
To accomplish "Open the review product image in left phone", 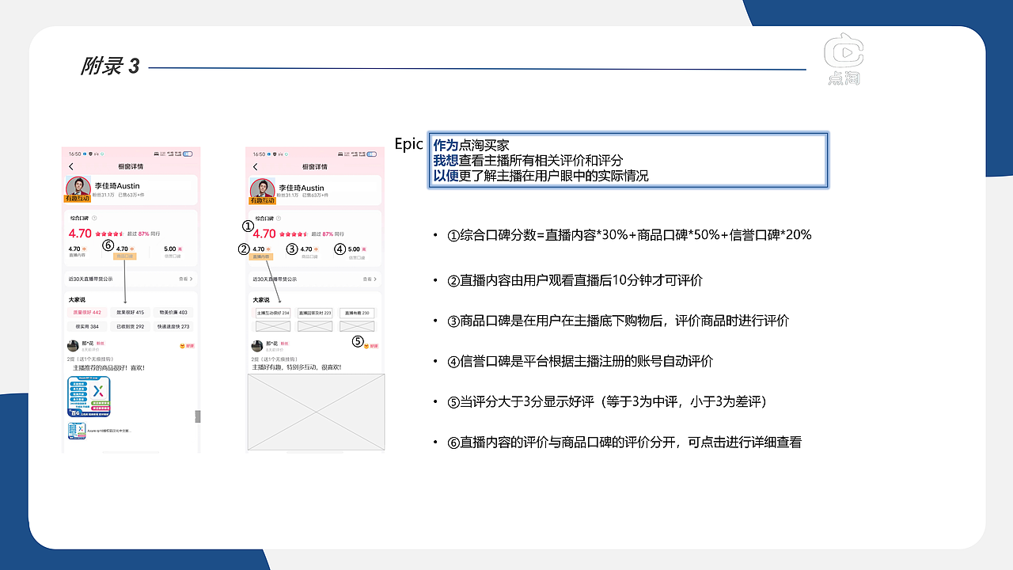I will pos(89,397).
